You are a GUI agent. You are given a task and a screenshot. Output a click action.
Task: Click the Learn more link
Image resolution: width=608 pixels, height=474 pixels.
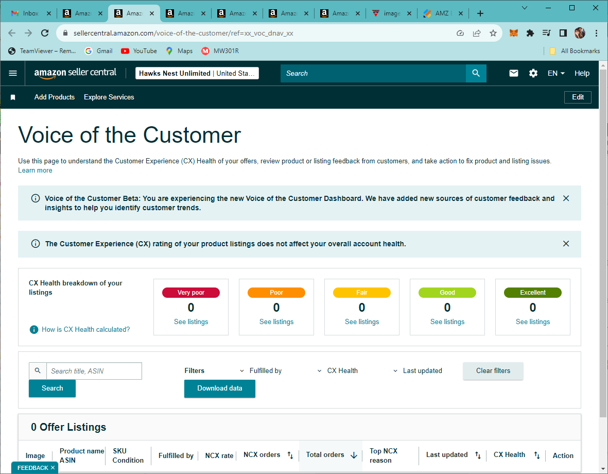pyautogui.click(x=35, y=171)
